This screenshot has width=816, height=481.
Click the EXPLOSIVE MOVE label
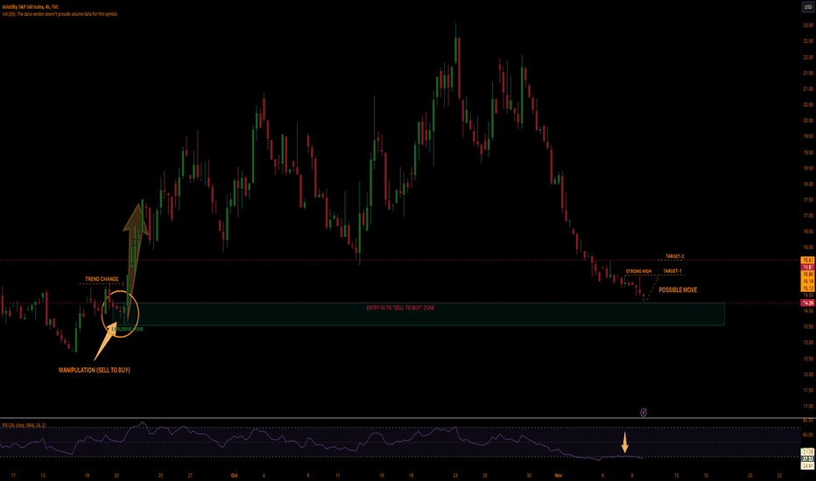pyautogui.click(x=127, y=329)
